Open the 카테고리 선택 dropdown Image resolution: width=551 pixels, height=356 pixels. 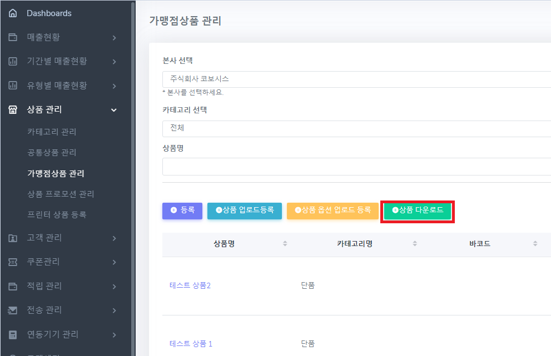click(356, 128)
